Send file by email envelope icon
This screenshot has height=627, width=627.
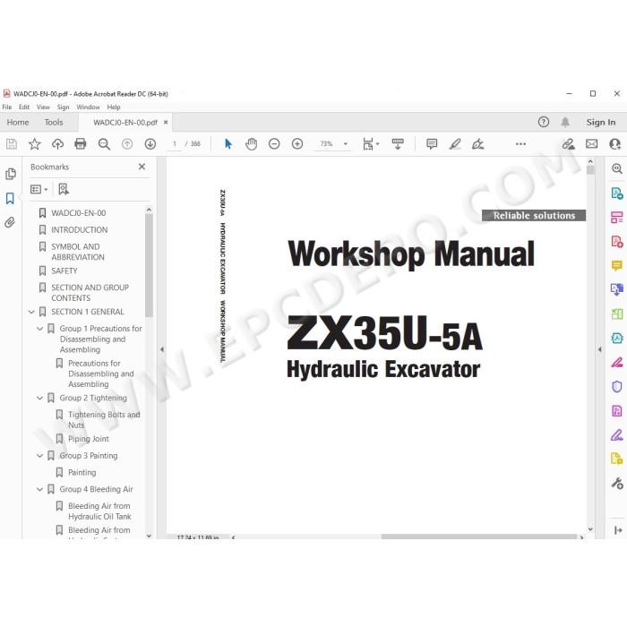[591, 144]
